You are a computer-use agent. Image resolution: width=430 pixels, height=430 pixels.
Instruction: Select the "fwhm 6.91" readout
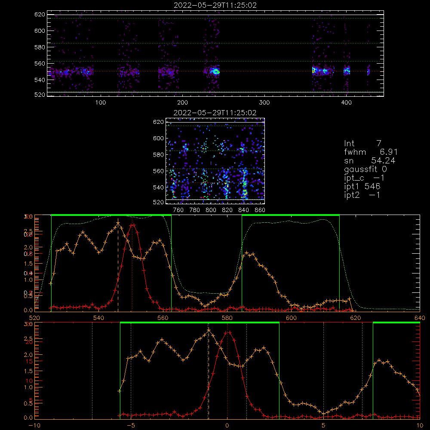(x=371, y=152)
